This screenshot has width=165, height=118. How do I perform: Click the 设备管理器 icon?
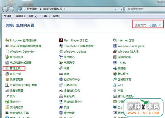point(7,90)
